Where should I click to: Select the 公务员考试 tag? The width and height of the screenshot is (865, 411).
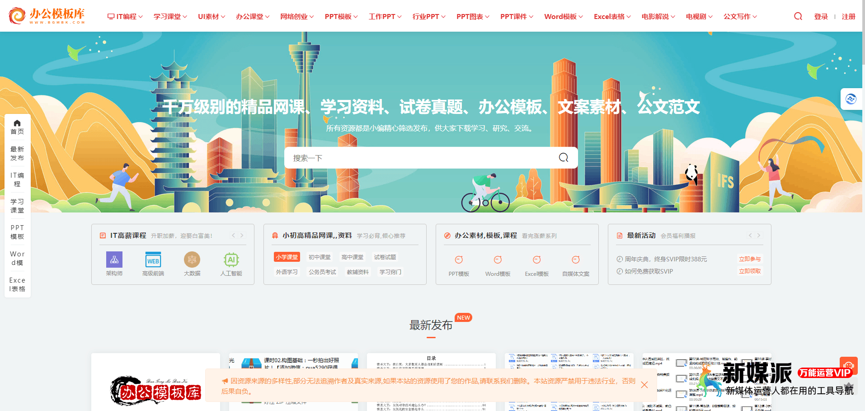coord(322,272)
